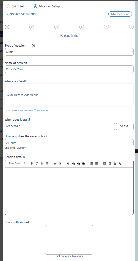Apply Heading 1 style
Image resolution: width=138 pixels, height=261 pixels.
click(68, 164)
